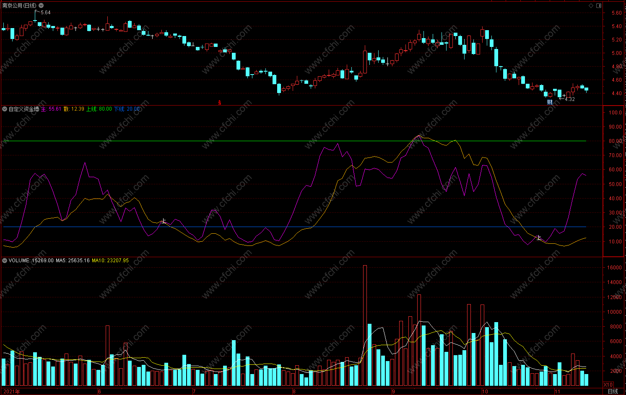This screenshot has height=395, width=626.
Task: Open dropdown next to 南京公用(日线) title
Action: tap(41, 5)
